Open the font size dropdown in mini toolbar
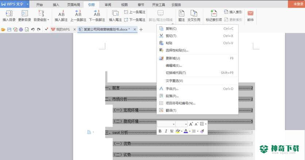Viewport: 305px width, 160px height. pos(186,124)
